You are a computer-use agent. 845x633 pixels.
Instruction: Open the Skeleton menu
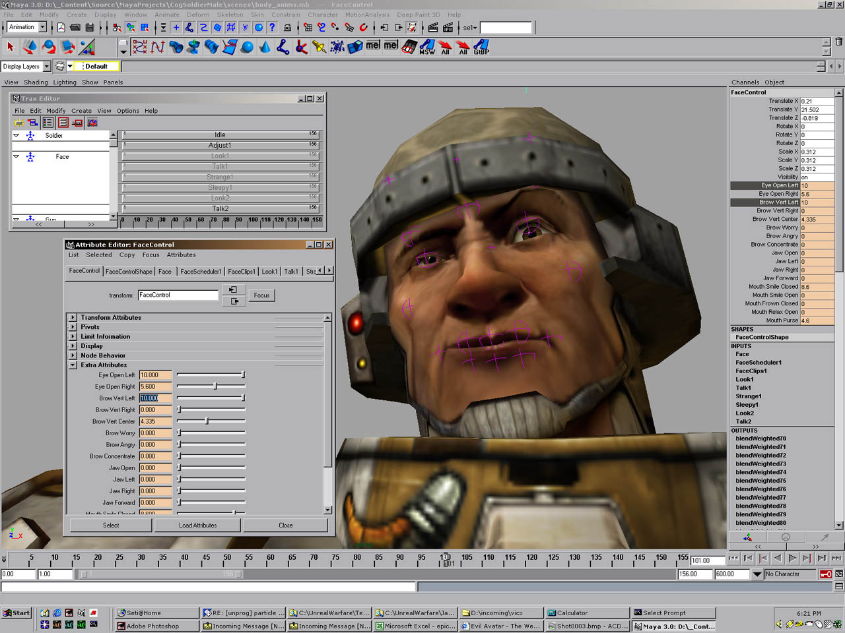tap(230, 15)
